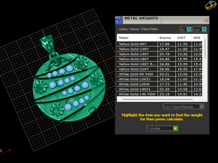Click the DWT column header

[x=183, y=38]
